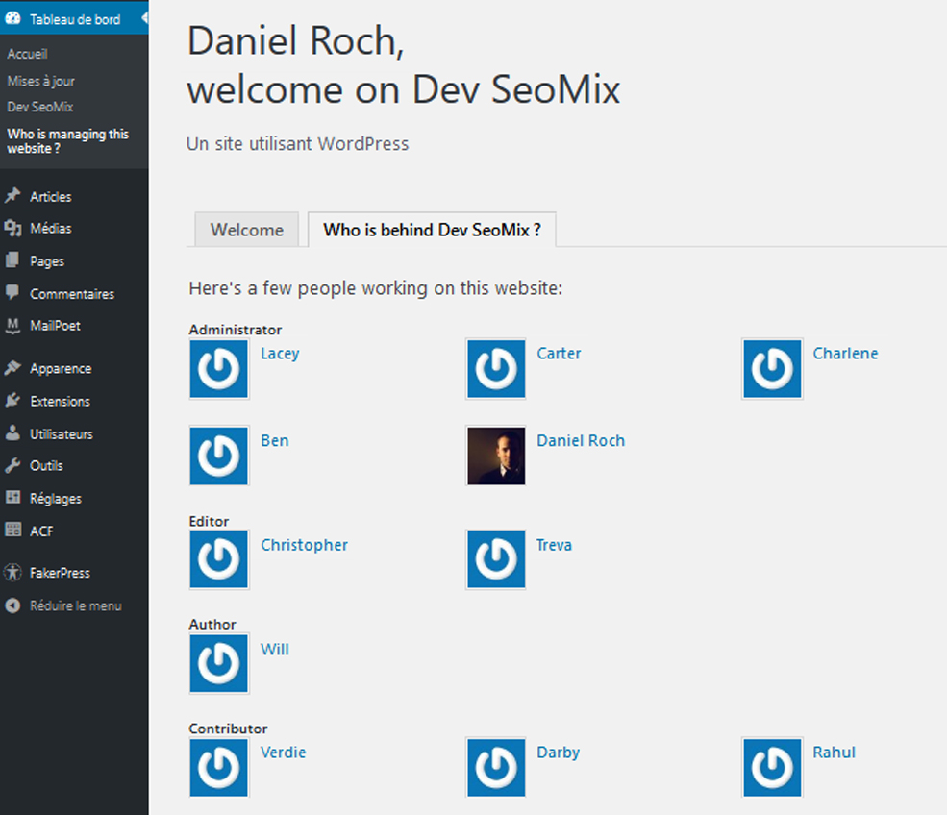Open the Dev SeoMix submenu item
Viewport: 947px width, 815px height.
40,107
